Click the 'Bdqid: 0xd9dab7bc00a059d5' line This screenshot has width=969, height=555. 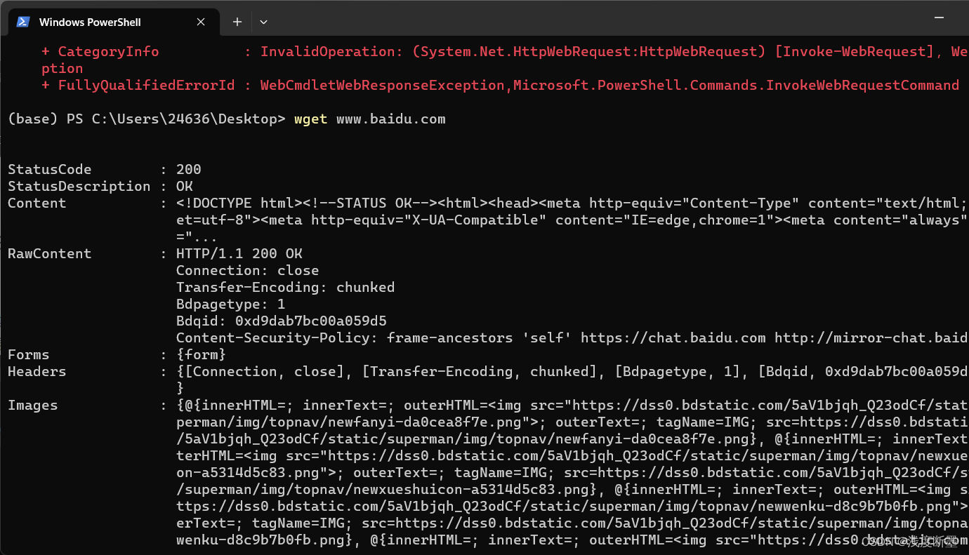(282, 321)
